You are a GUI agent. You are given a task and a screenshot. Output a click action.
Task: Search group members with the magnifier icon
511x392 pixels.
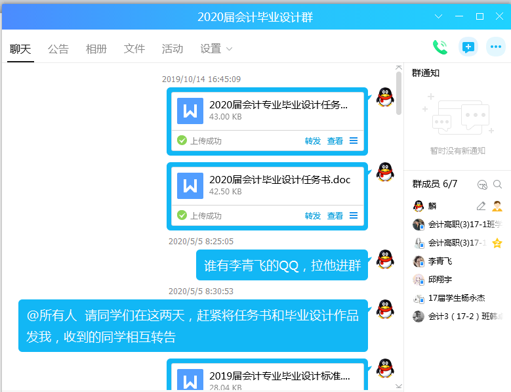coord(497,185)
